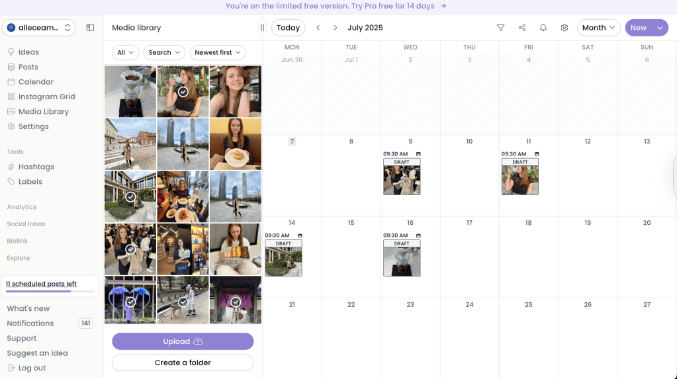Click the scheduled posts left progress bar
This screenshot has height=379, width=677.
click(50, 292)
